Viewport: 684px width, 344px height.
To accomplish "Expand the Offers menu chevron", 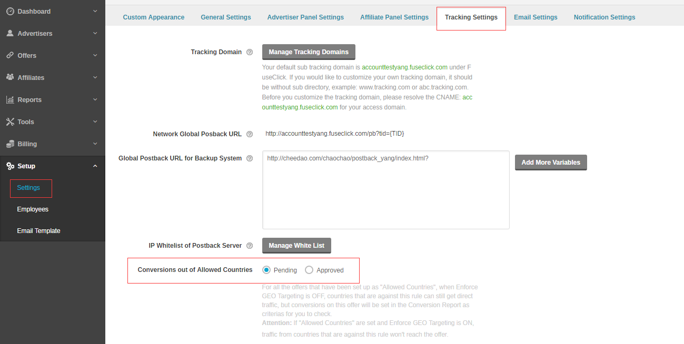I will point(95,55).
